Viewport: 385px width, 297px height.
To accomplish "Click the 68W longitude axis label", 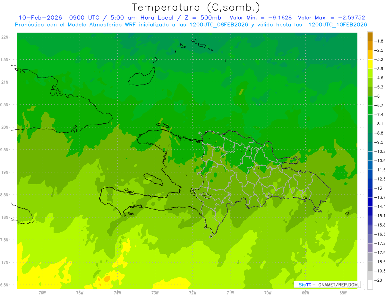I will (343, 293).
